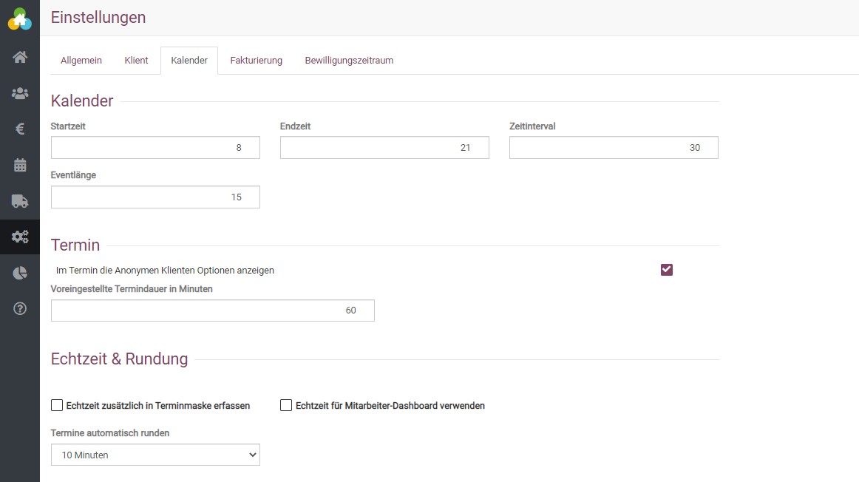This screenshot has width=859, height=482.
Task: Expand Termine automatisch runden dropdown
Action: 155,455
